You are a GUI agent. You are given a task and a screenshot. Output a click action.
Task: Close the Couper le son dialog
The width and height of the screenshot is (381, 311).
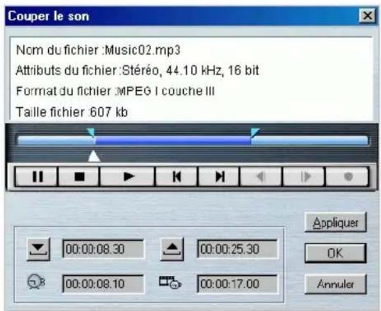[x=367, y=16]
